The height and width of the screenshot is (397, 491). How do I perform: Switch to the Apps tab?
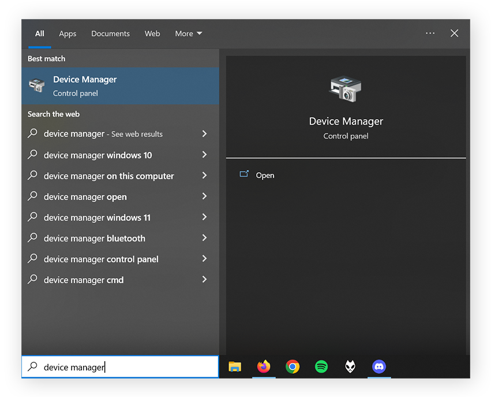[x=68, y=34]
